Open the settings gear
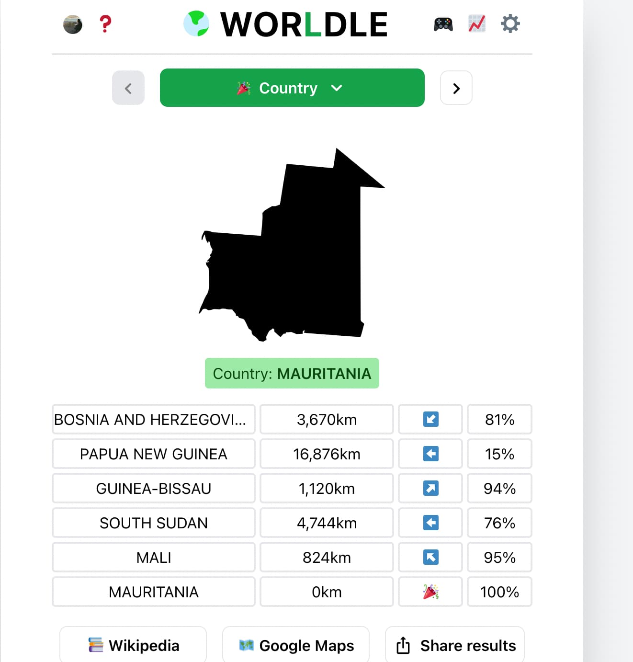 [x=510, y=23]
